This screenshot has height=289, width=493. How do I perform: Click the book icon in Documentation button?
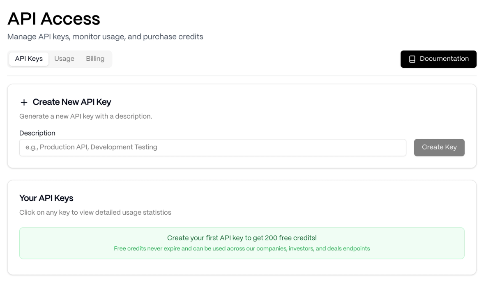click(x=412, y=59)
